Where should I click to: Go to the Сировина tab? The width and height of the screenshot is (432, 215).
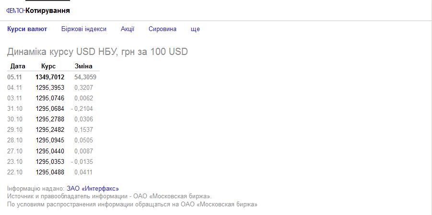click(x=163, y=29)
